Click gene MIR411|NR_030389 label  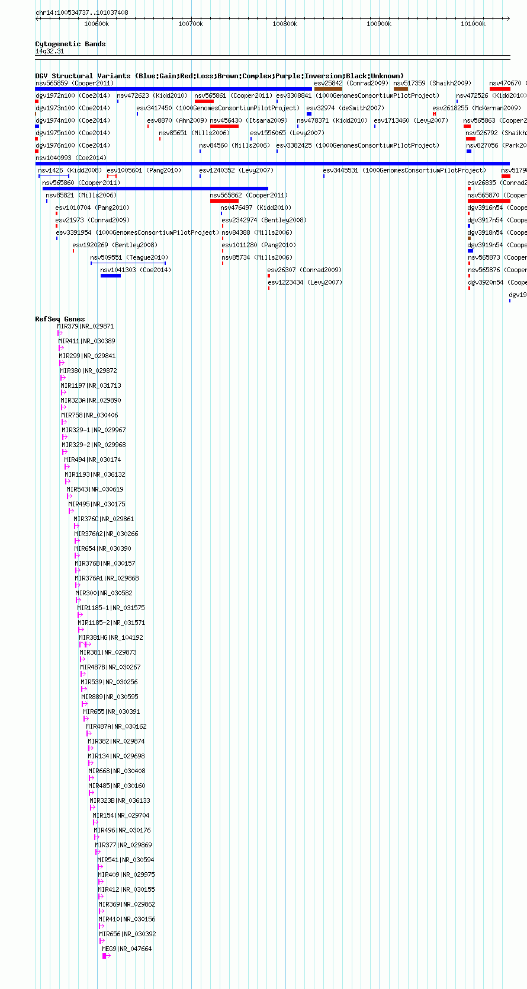(x=86, y=341)
